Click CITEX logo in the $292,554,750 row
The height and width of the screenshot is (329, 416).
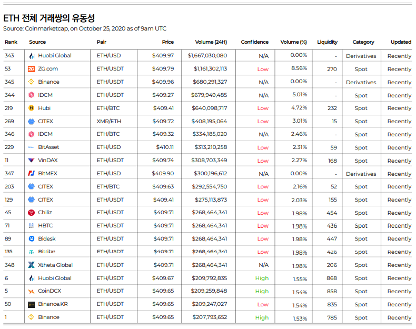click(x=31, y=187)
